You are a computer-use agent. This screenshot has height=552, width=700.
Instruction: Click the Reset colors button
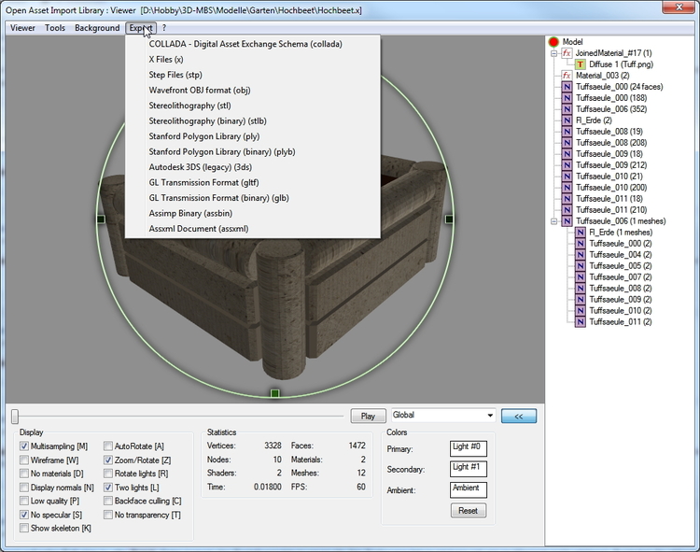pyautogui.click(x=469, y=511)
